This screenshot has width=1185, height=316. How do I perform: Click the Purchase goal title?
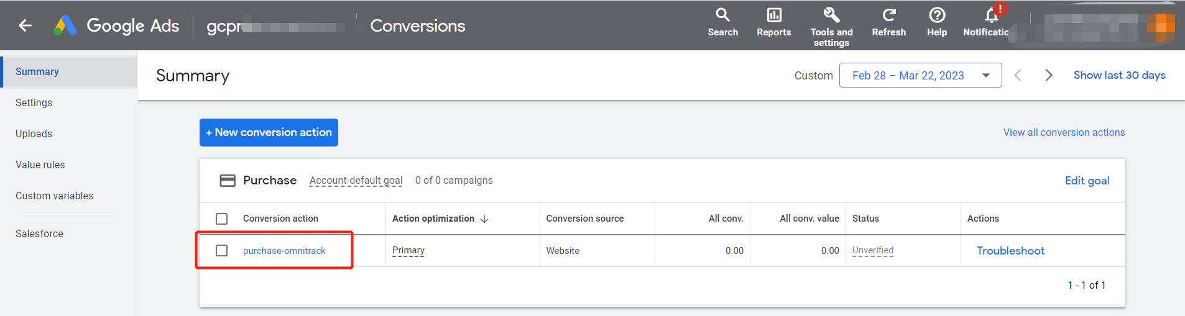270,181
